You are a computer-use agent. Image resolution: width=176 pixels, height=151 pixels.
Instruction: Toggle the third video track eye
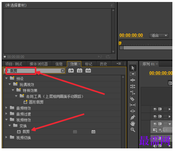coord(155,124)
